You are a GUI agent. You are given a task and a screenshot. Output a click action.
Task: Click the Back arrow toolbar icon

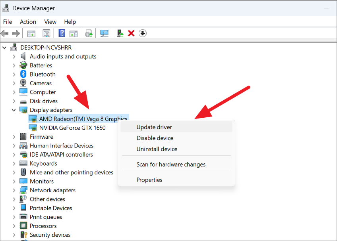pos(5,33)
